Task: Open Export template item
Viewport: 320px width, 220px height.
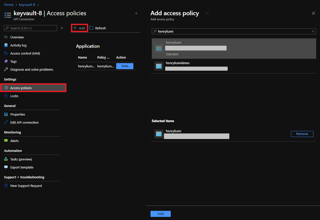Action: 22,168
